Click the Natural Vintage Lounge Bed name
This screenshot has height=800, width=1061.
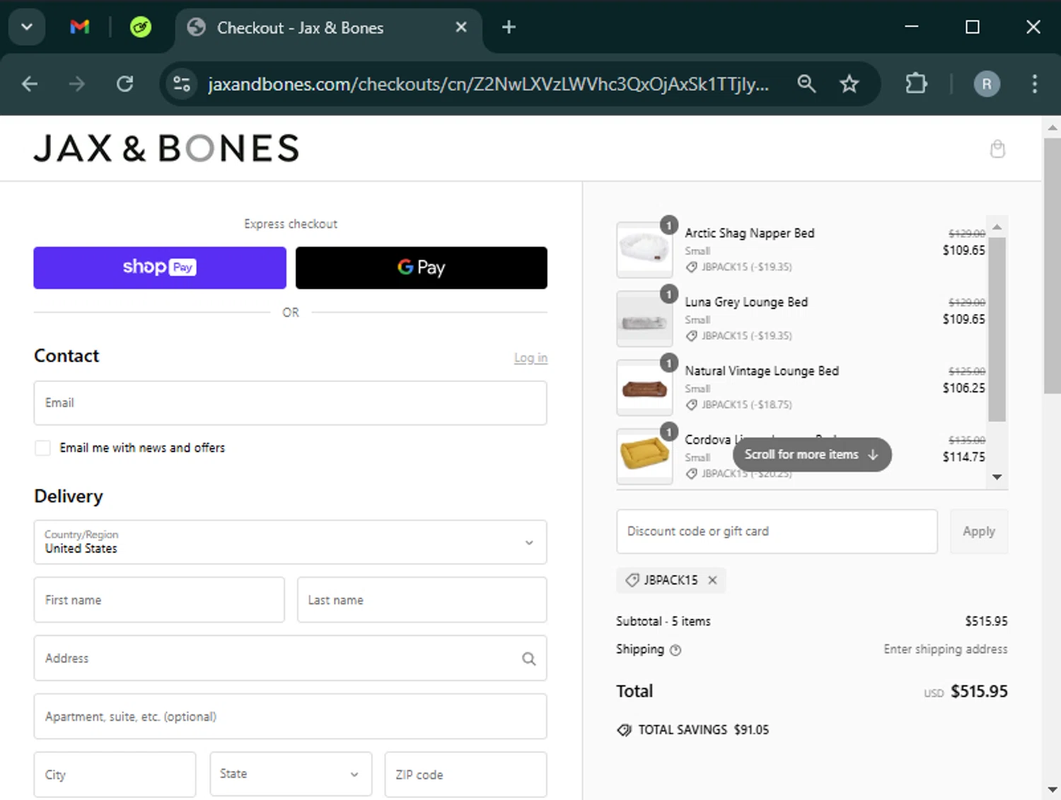pos(762,371)
